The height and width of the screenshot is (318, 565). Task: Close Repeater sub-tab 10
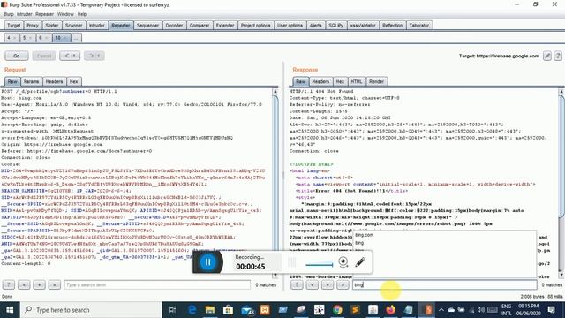(66, 38)
